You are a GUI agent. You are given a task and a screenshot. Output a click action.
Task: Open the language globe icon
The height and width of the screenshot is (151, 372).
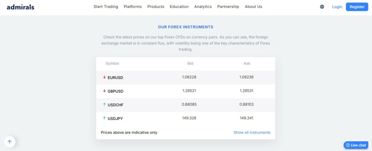click(x=322, y=7)
